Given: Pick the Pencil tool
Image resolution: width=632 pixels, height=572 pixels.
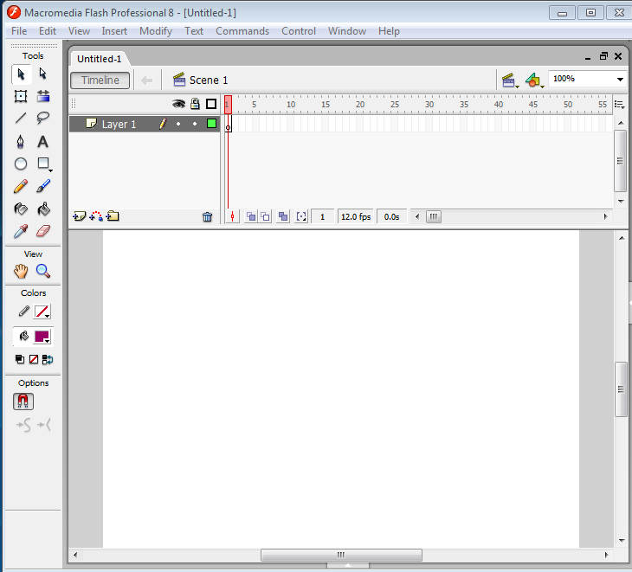Looking at the screenshot, I should coord(21,186).
